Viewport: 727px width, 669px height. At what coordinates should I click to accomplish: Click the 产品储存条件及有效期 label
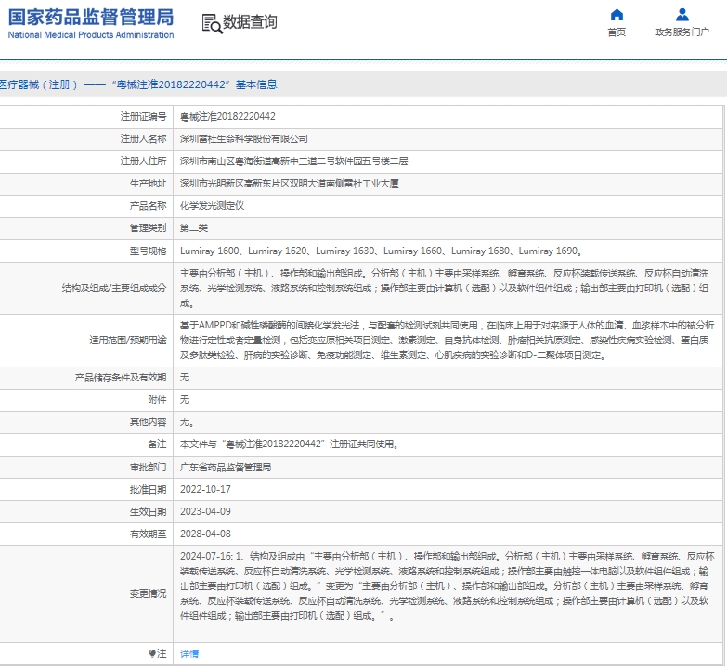click(x=121, y=377)
